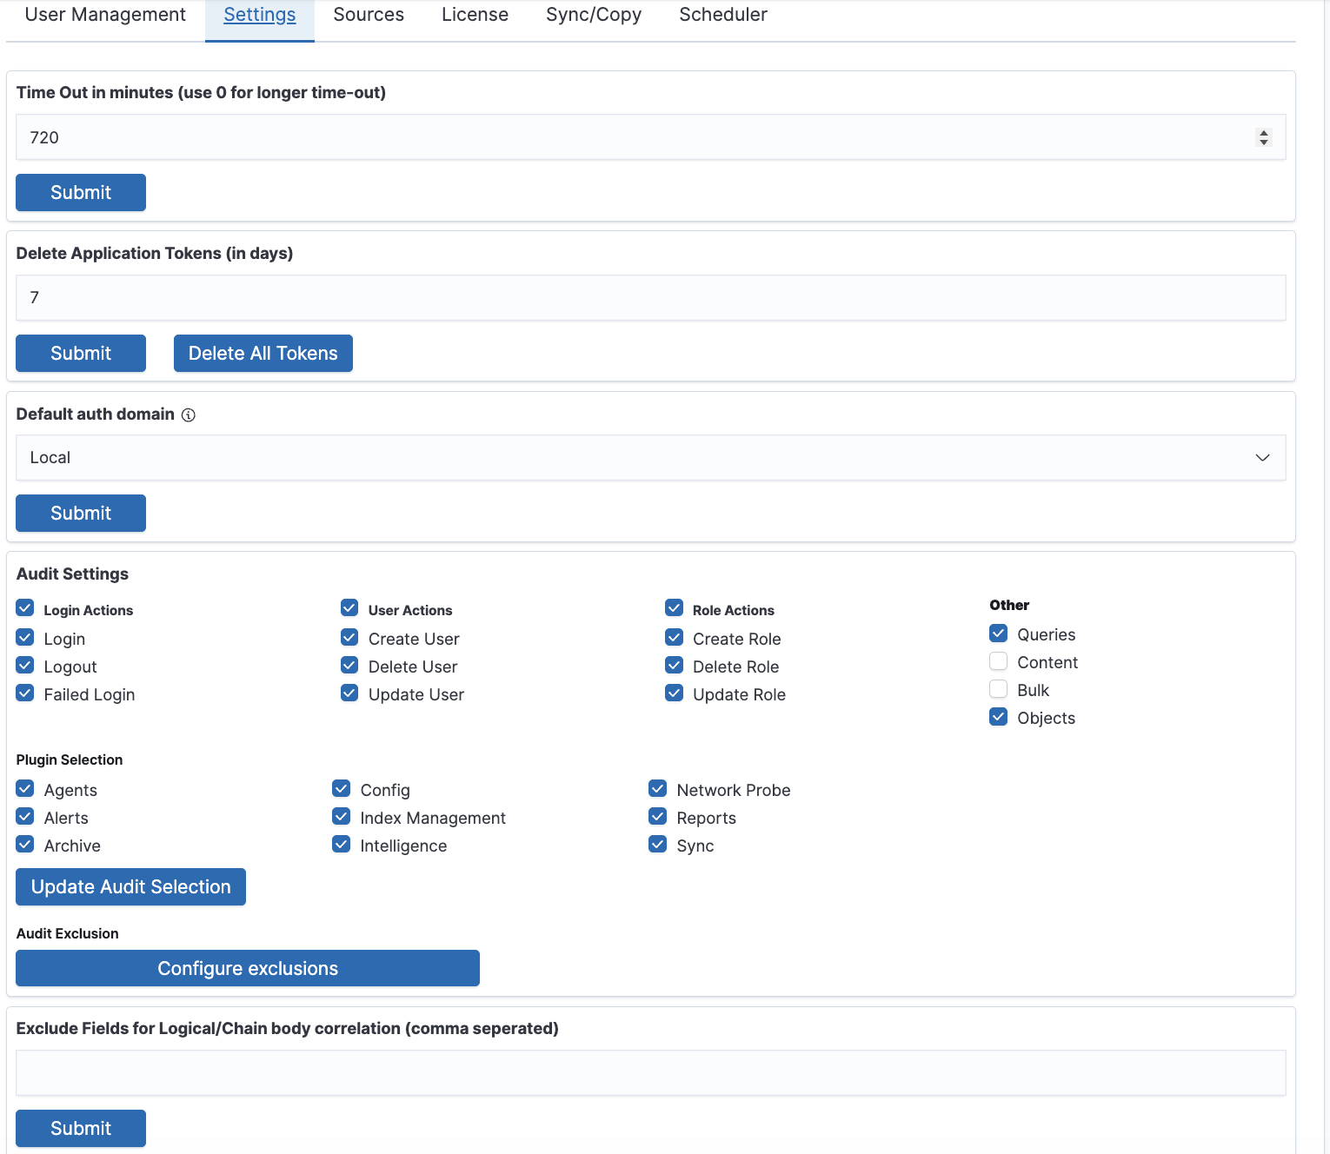Focus the Exclude Fields correlation input

[650, 1073]
